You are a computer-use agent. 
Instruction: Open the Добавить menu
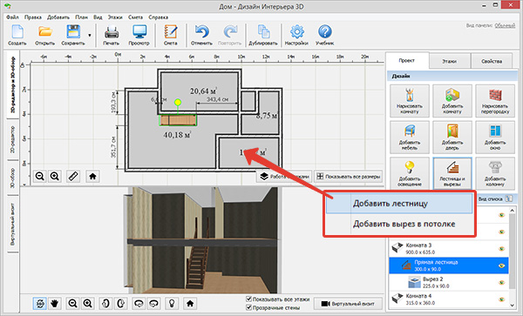[x=58, y=17]
